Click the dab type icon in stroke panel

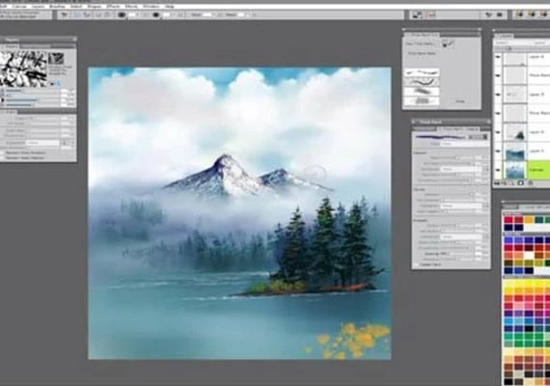tap(448, 43)
